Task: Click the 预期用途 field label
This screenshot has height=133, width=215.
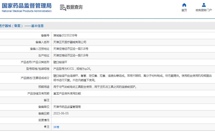Action: click(x=44, y=87)
